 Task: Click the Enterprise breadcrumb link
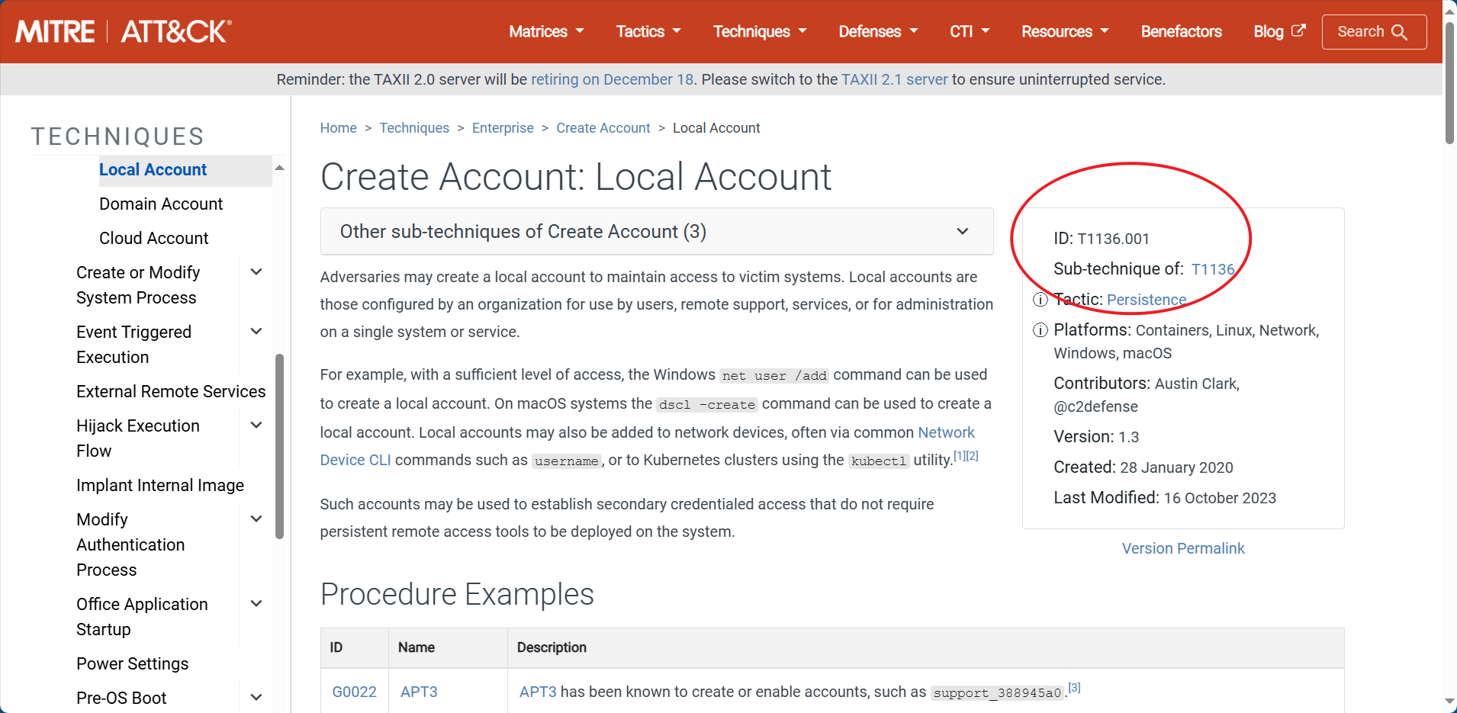pyautogui.click(x=503, y=128)
